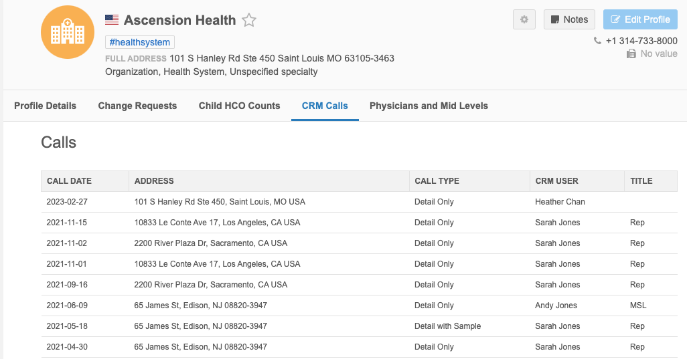Open Physicians and Mid Levels tab

tap(429, 106)
